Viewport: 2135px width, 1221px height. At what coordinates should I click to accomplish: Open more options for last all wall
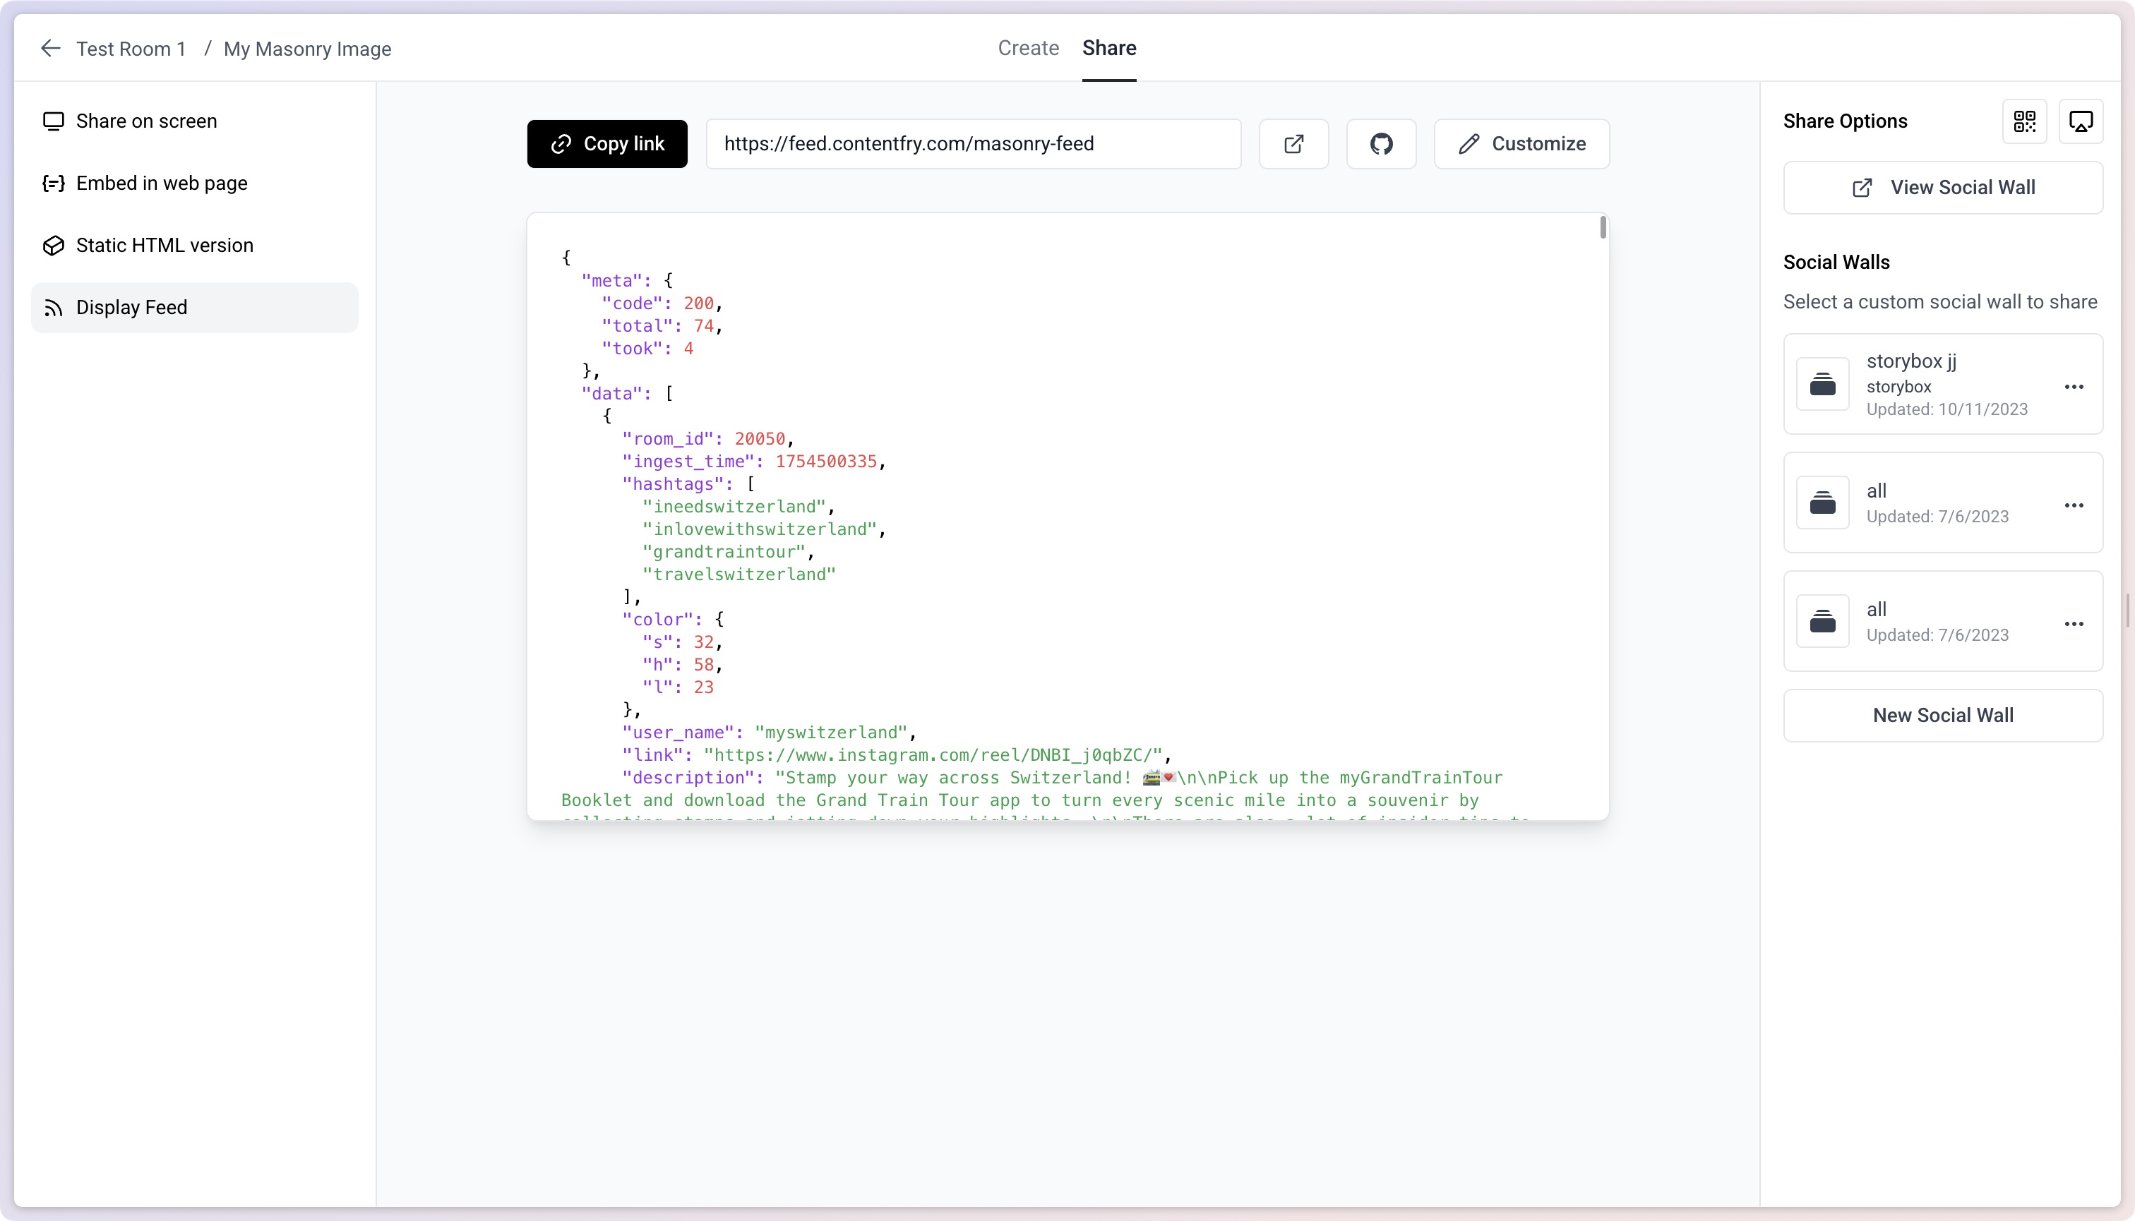2074,624
